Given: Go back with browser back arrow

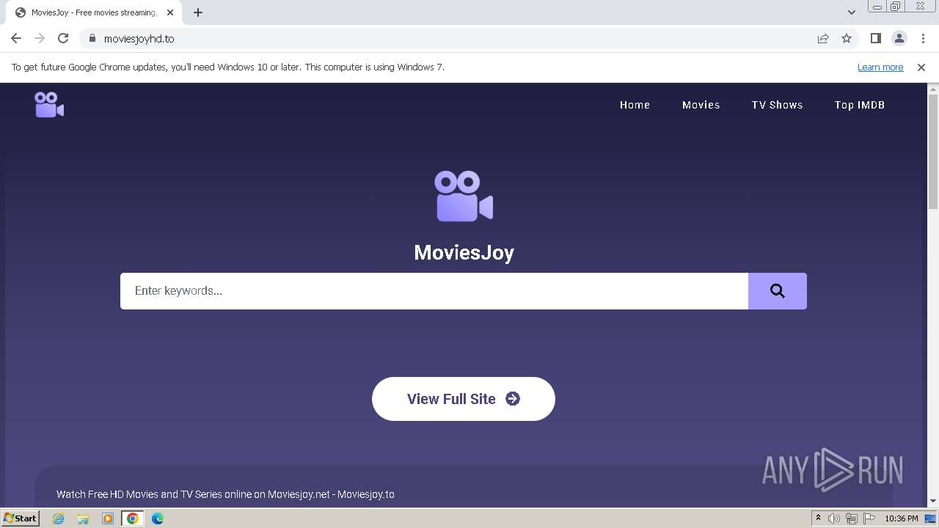Looking at the screenshot, I should coord(16,38).
